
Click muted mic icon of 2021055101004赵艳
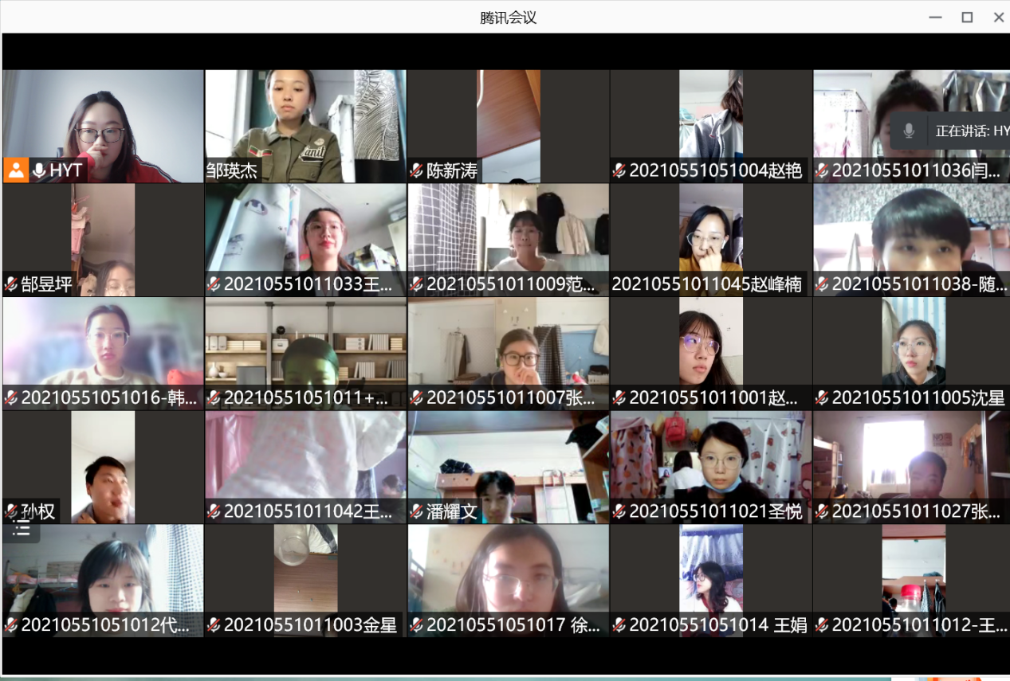(619, 170)
